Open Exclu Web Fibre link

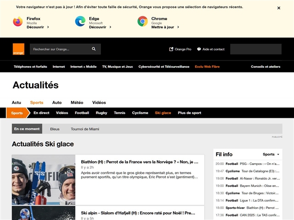pos(207,66)
